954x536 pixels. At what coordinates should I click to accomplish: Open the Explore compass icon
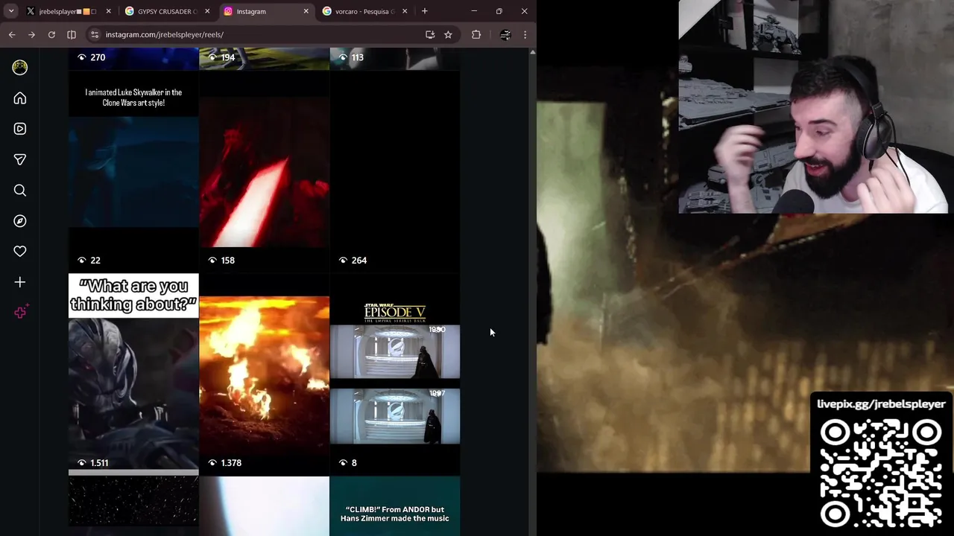[x=20, y=221]
